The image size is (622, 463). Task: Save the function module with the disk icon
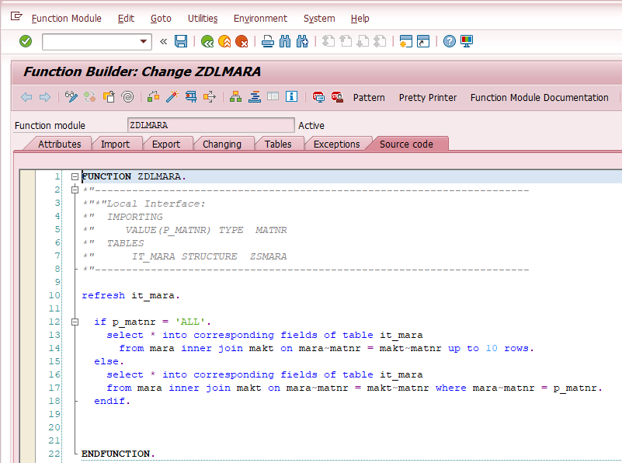(x=179, y=42)
